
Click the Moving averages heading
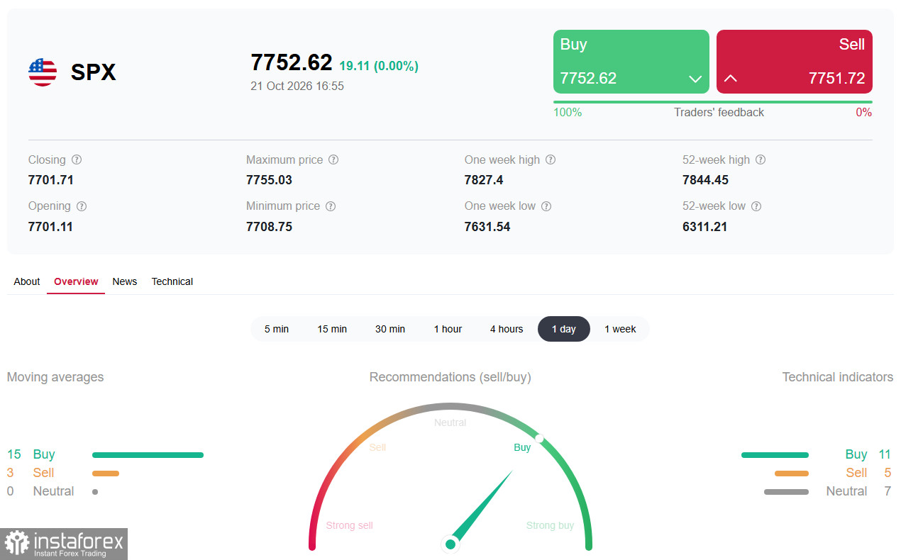click(x=55, y=377)
